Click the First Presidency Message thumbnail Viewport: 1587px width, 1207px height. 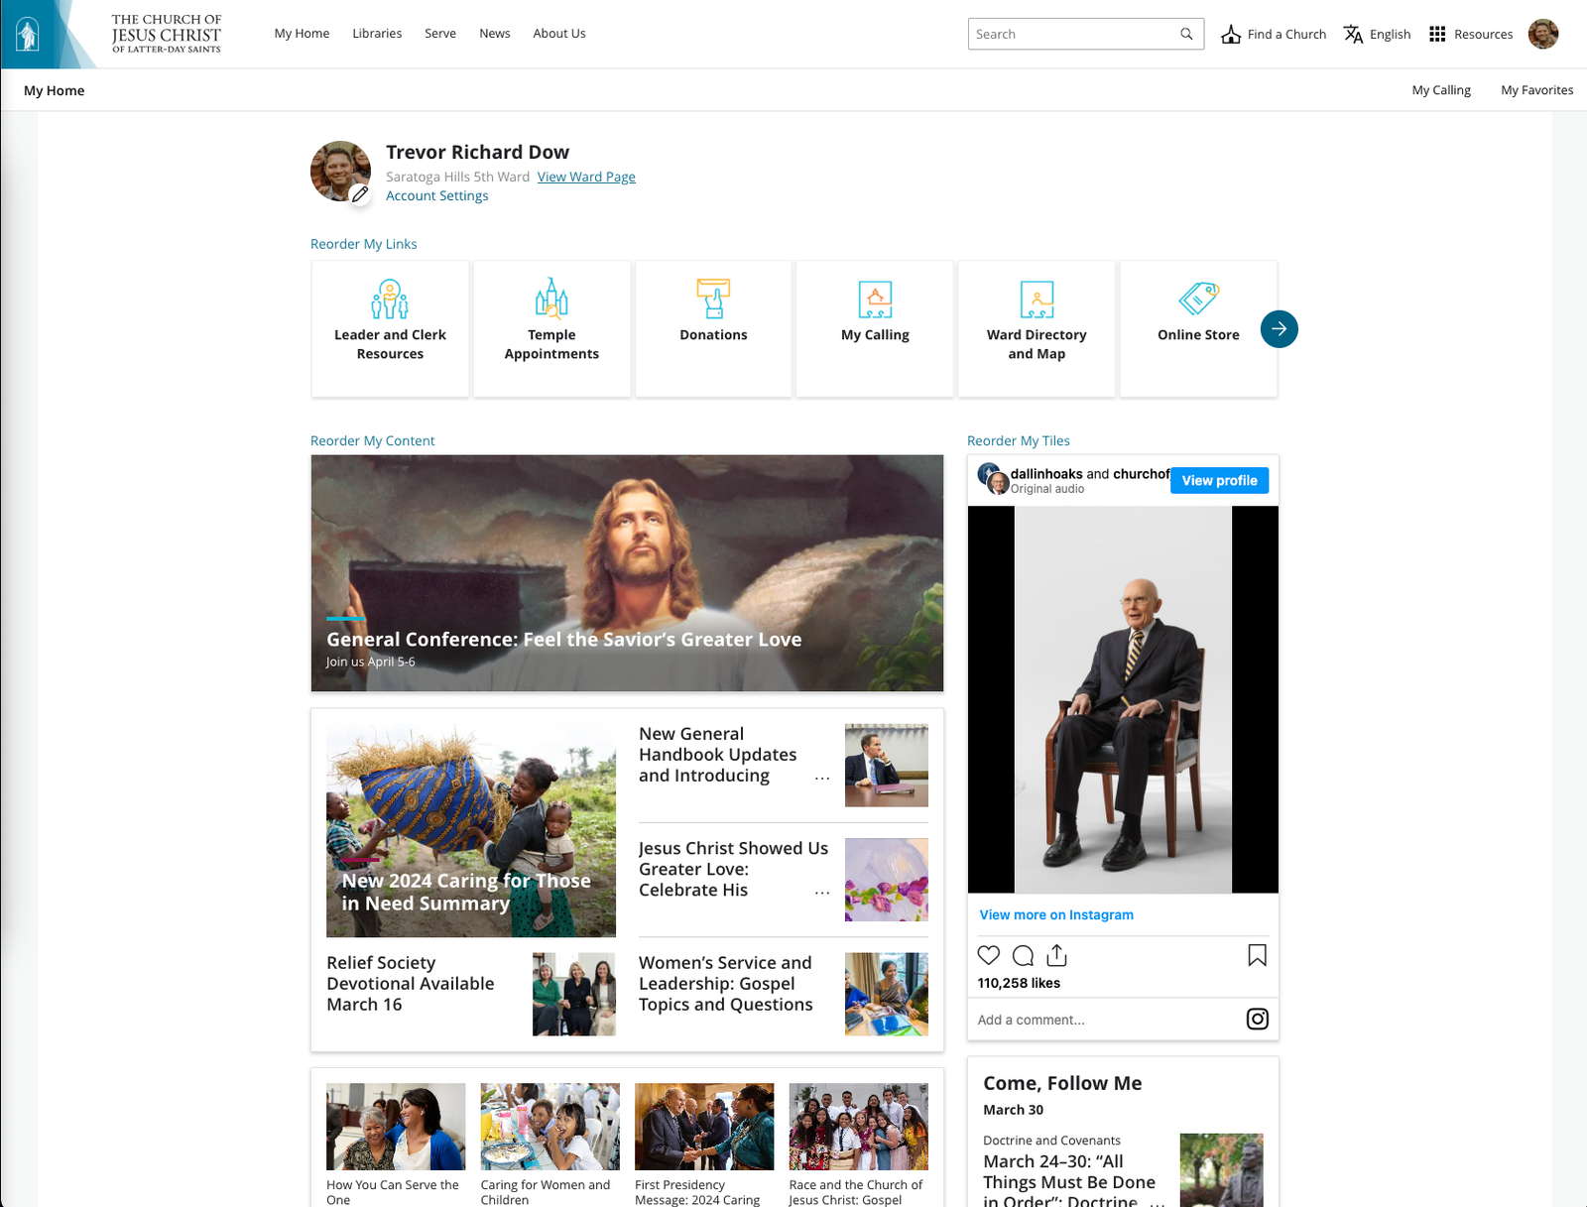(704, 1127)
